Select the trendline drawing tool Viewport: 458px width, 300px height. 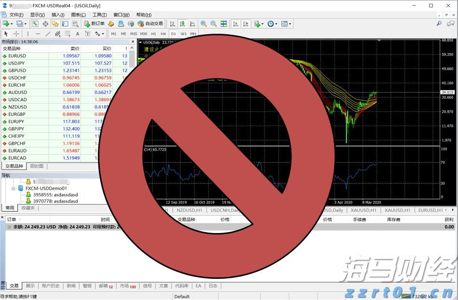[48, 34]
